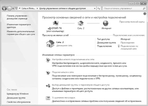Open Просмотр полной карты link
This screenshot has width=148, height=106.
click(132, 22)
